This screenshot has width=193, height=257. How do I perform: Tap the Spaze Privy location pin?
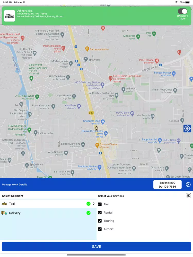point(27,165)
